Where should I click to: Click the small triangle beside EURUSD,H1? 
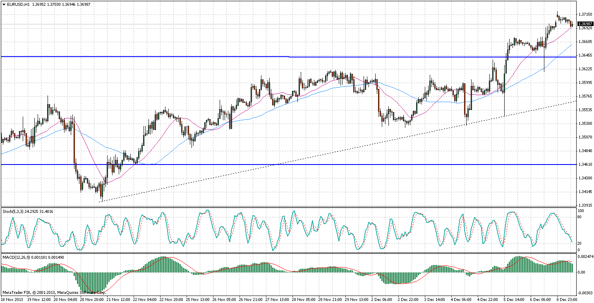(x=4, y=4)
